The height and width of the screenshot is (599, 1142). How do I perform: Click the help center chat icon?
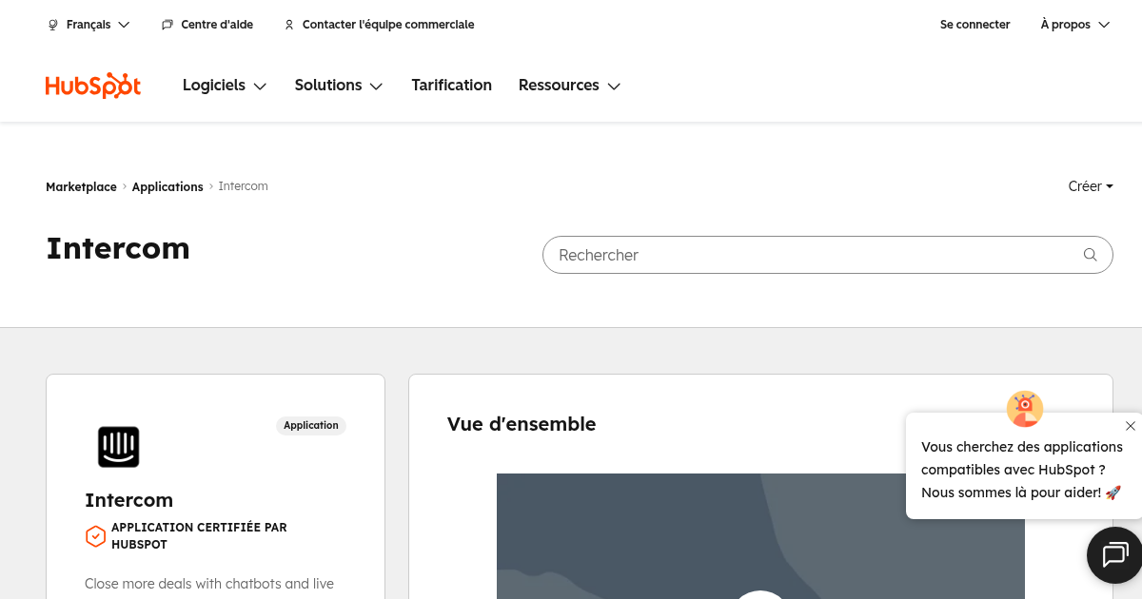[x=167, y=25]
